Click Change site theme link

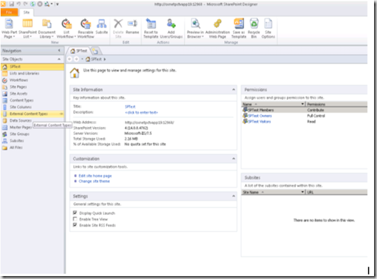tap(94, 181)
